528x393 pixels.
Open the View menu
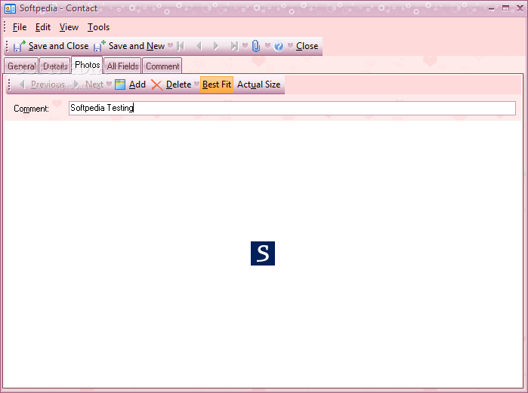[69, 27]
